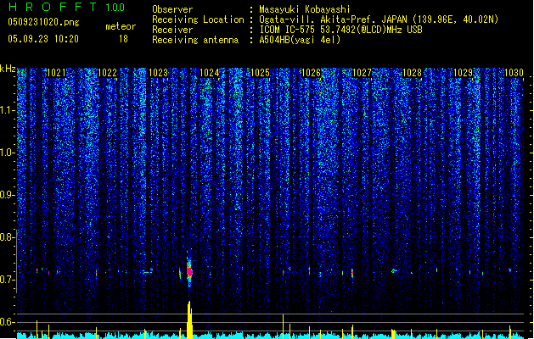Click the horizontal echo trace under 1023
This screenshot has width=534, height=339.
148,272
